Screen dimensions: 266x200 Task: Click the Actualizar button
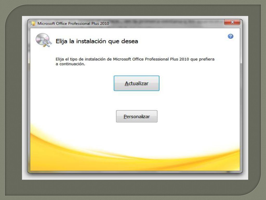pyautogui.click(x=136, y=83)
